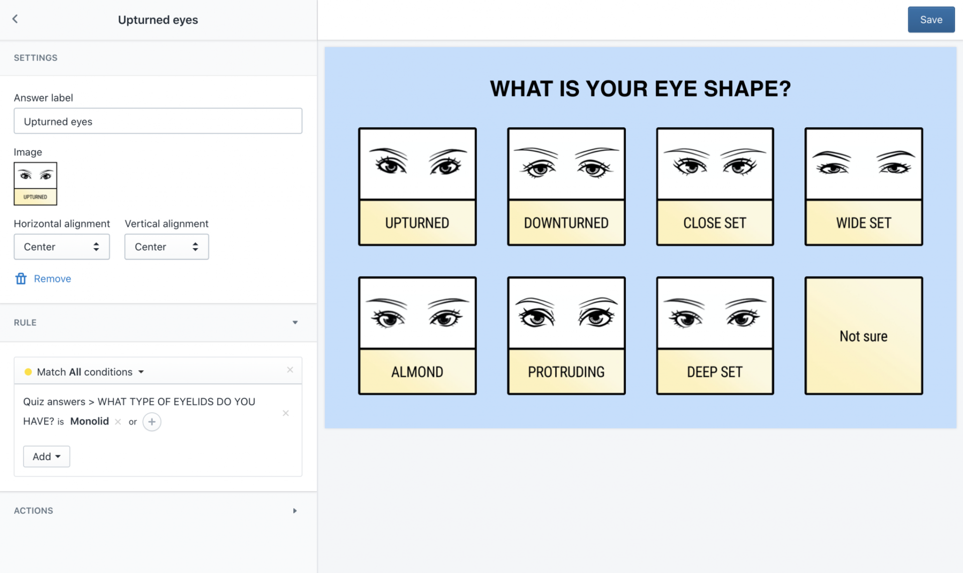The image size is (963, 573).
Task: Open the Add condition dropdown button
Action: tap(46, 456)
